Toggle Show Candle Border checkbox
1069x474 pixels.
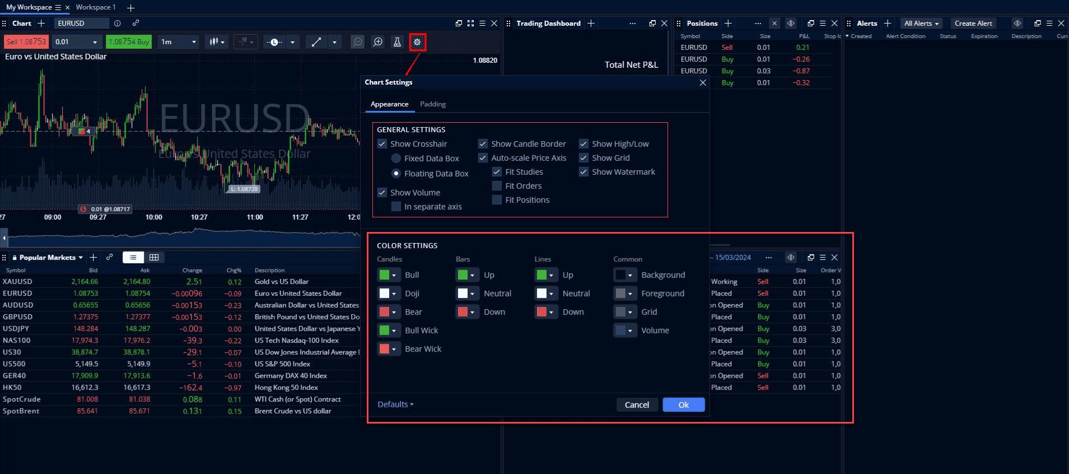pyautogui.click(x=483, y=144)
